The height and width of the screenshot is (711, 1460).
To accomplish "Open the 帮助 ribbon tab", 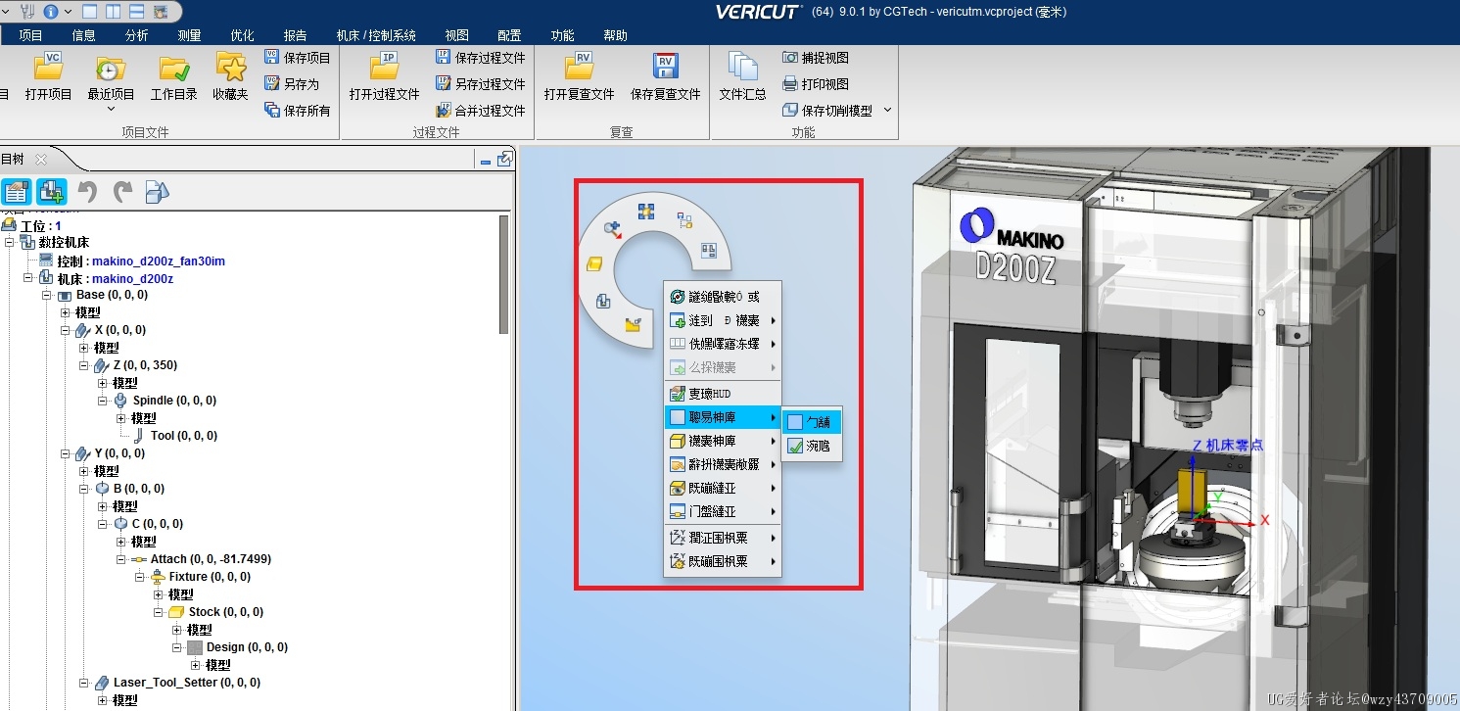I will click(x=616, y=35).
